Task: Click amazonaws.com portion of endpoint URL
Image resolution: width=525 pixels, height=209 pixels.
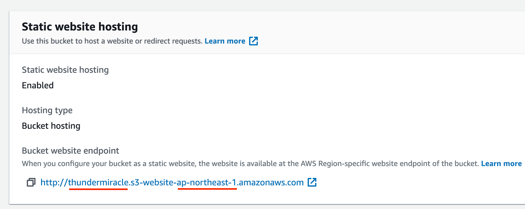Action: [271, 183]
